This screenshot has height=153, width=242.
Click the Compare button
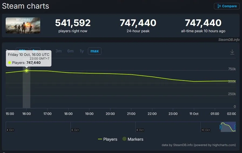[x=227, y=6]
